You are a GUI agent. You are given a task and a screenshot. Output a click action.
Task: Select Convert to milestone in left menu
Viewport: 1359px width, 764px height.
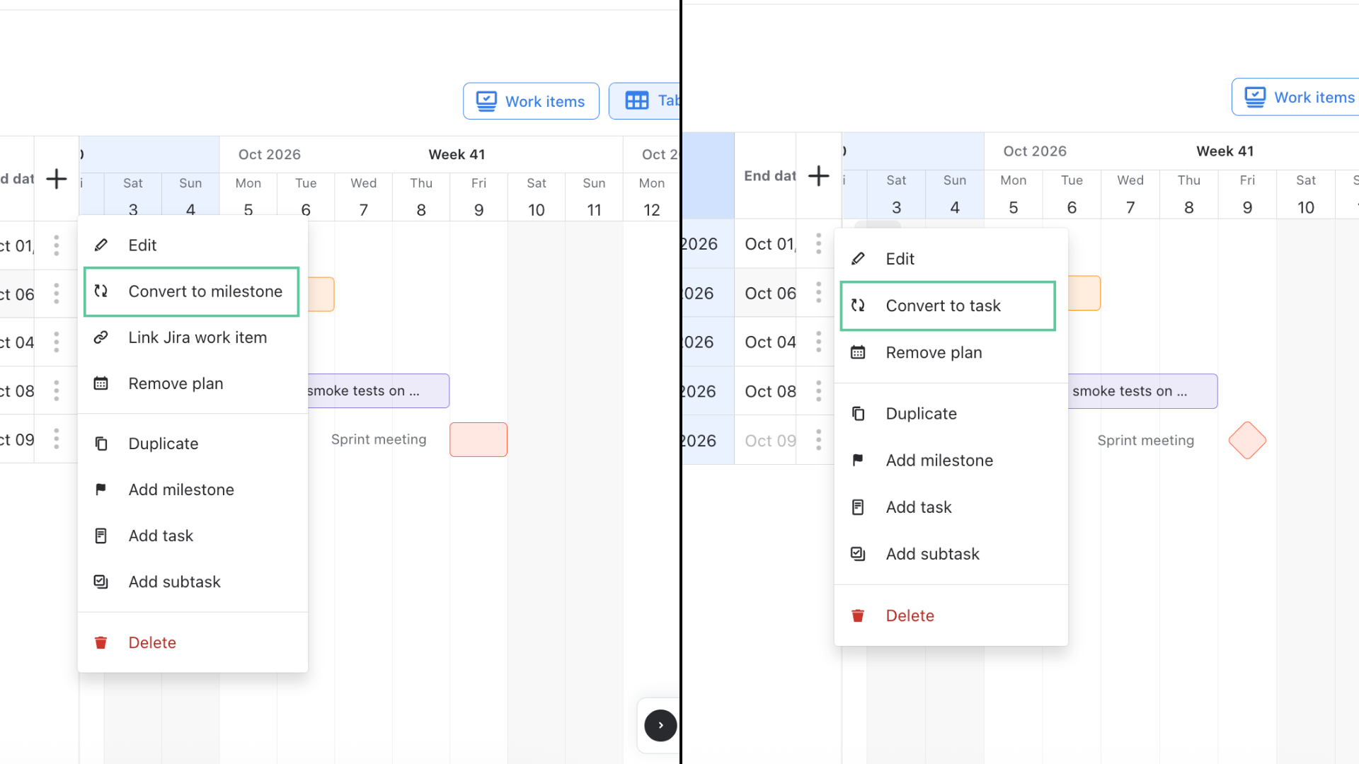192,291
